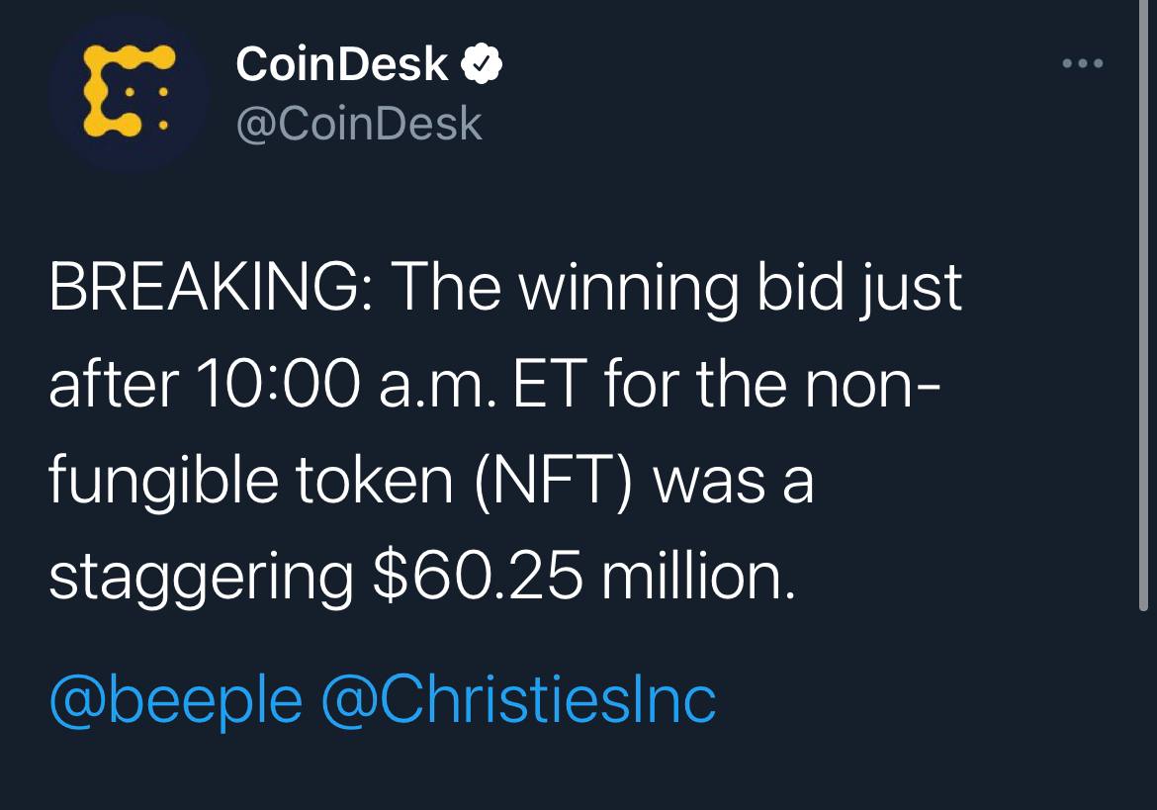Click the @CoinDesk handle
The image size is (1157, 810).
tap(358, 124)
